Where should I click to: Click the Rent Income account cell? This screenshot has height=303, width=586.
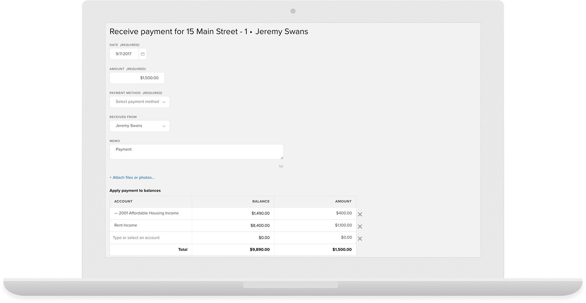(x=151, y=226)
